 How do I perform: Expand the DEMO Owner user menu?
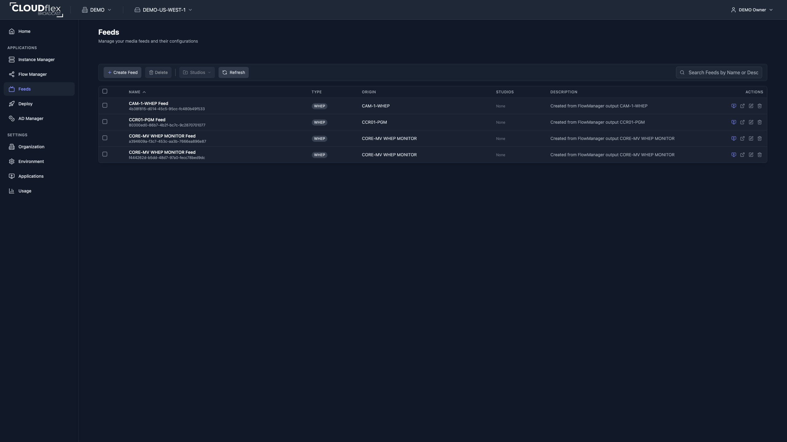(x=752, y=10)
